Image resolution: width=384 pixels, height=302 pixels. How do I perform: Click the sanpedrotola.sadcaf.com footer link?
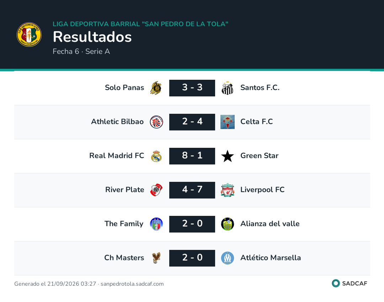coord(132,284)
